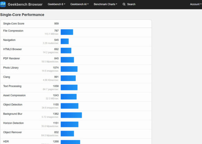The image size is (202, 144).
Task: Open the Account menu
Action: (x=196, y=4)
